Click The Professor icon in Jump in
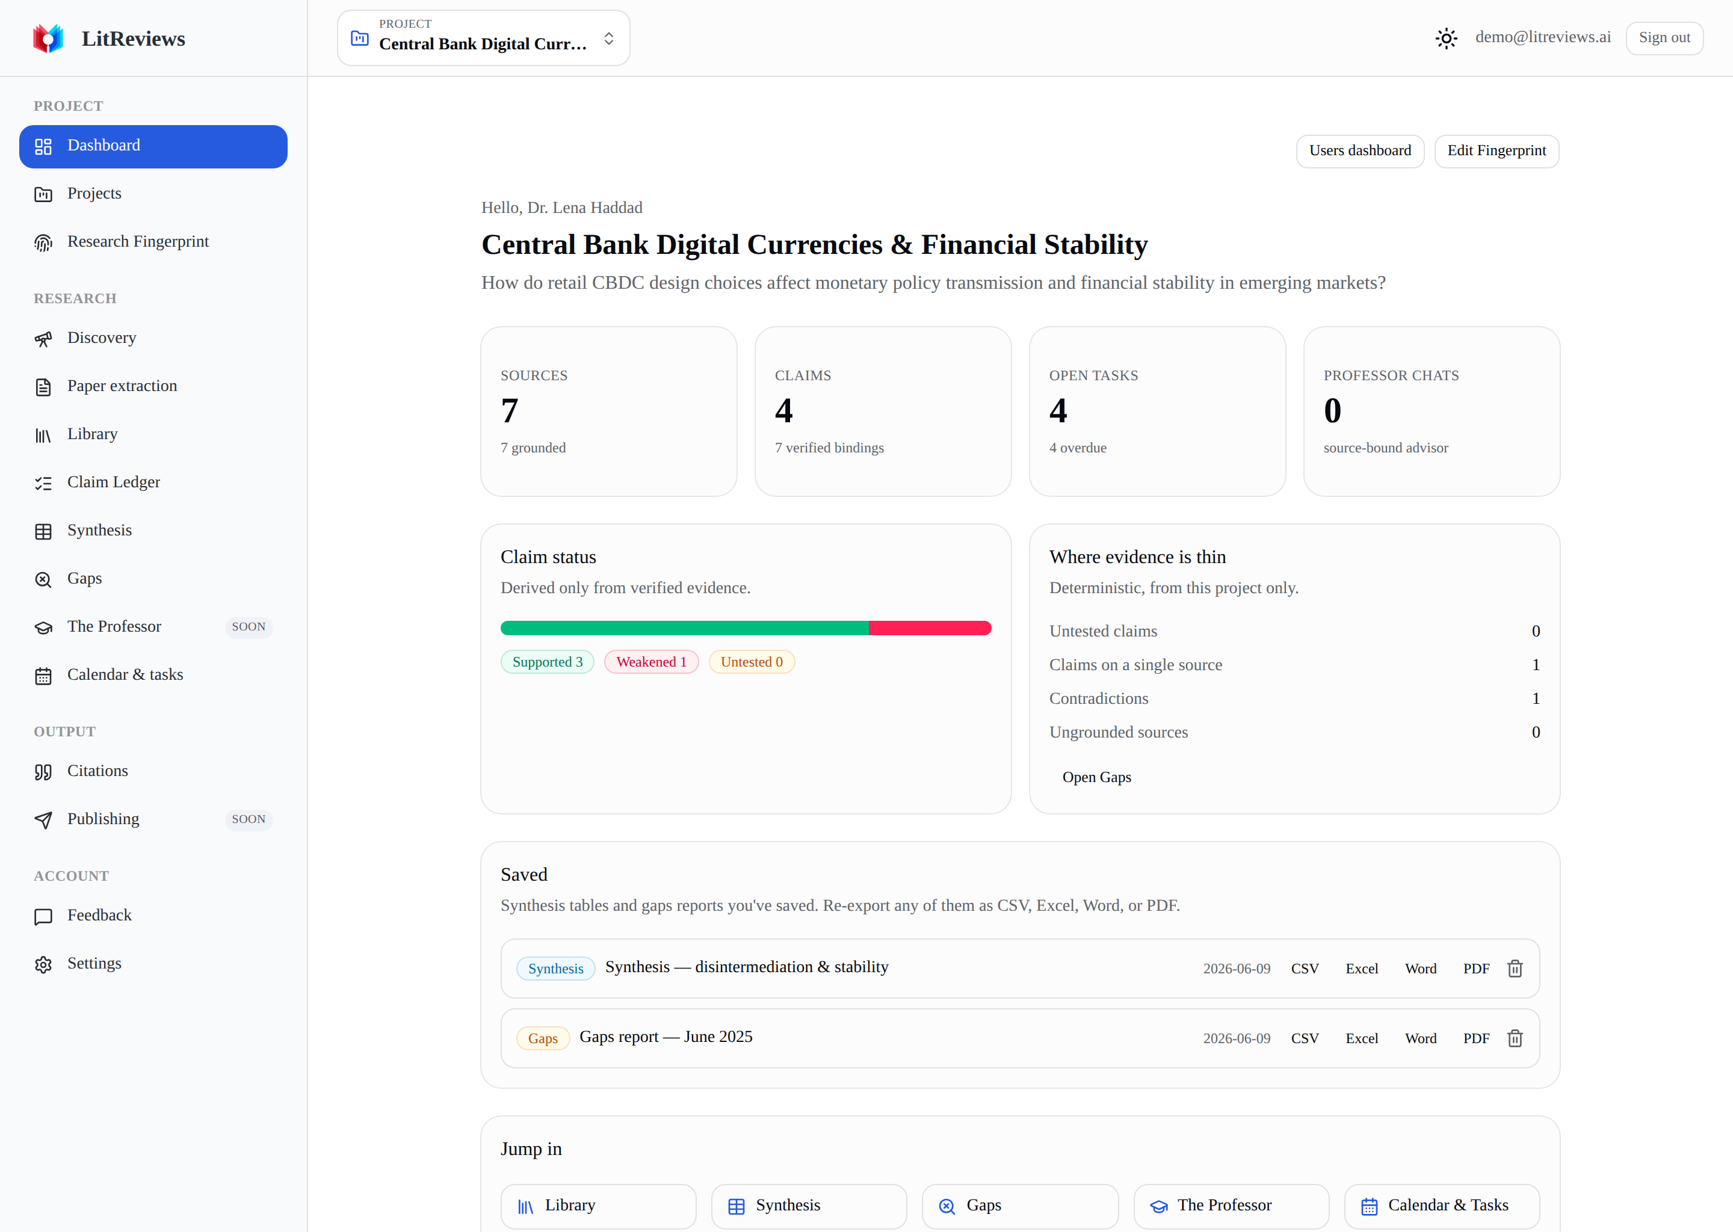This screenshot has width=1733, height=1232. click(1158, 1206)
